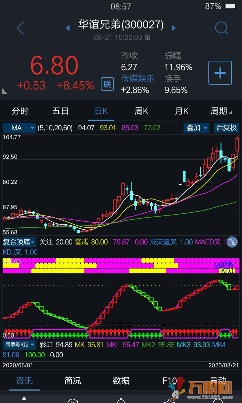Tap the 昨收 value 6.27
242x403 pixels.
tap(129, 67)
